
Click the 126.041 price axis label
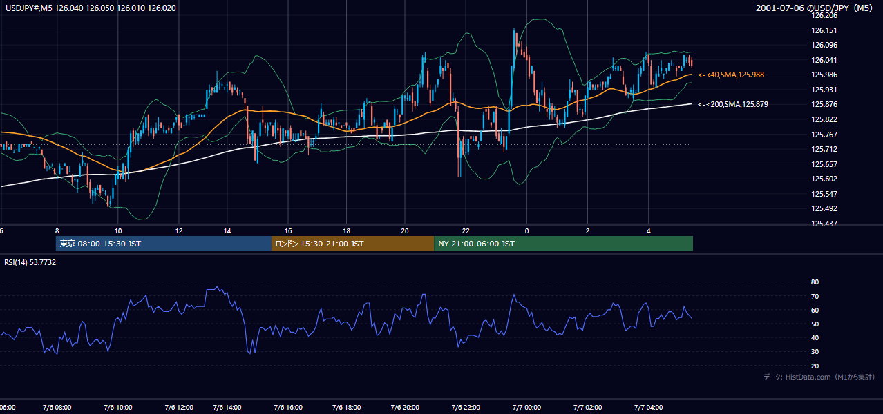tap(825, 60)
